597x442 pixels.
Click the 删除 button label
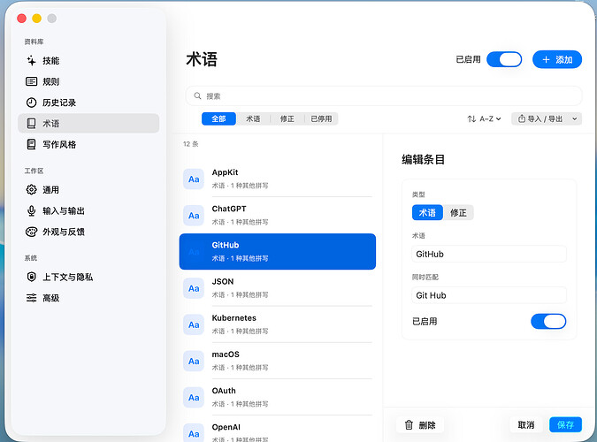click(x=427, y=425)
